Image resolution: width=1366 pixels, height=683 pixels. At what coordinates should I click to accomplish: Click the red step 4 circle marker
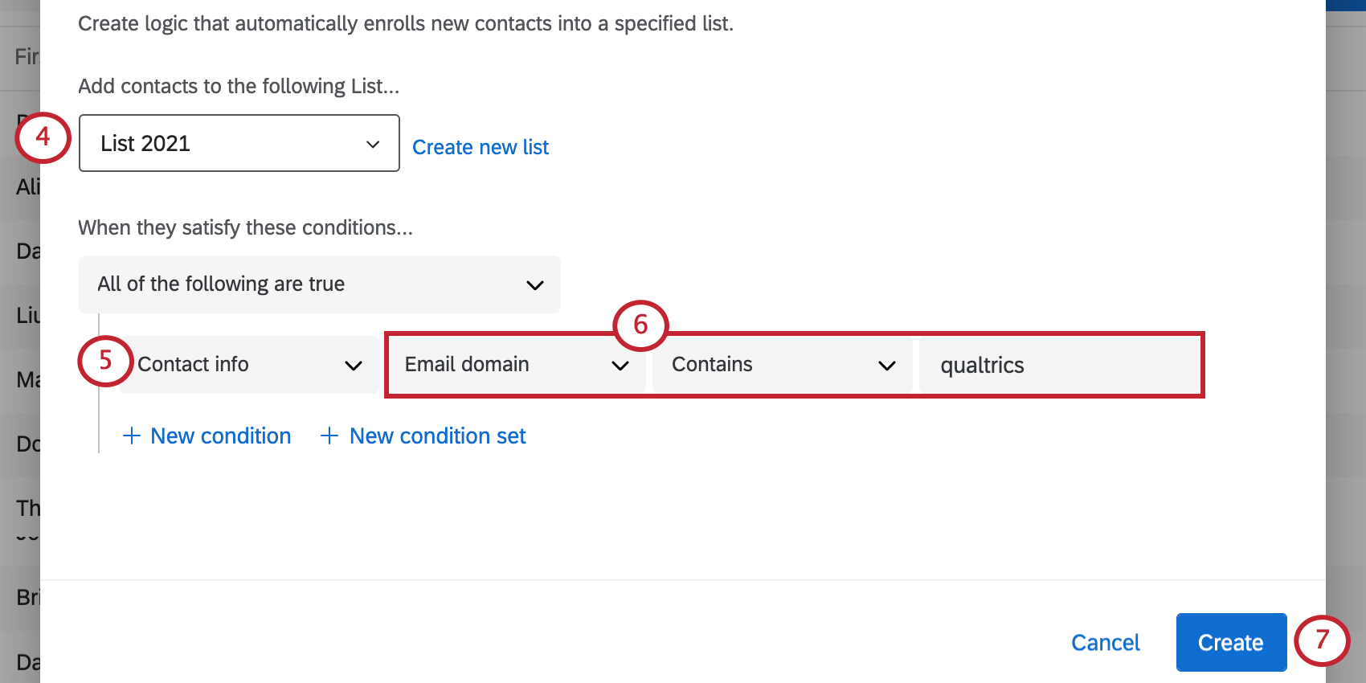(43, 137)
